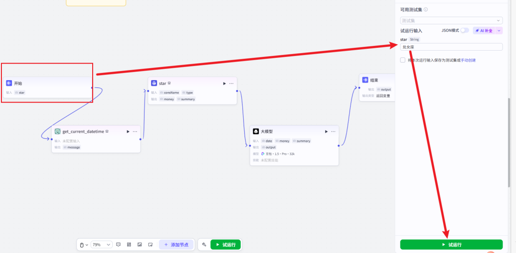Click the comment icon in canvas toolbar
The width and height of the screenshot is (516, 253).
tap(118, 244)
